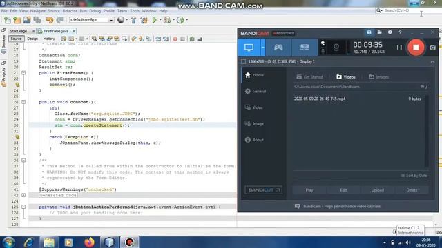
Task: Click the Undo arrow icon
Action: tap(50, 20)
